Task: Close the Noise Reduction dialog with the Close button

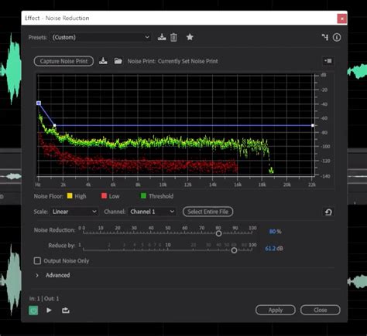Action: (321, 310)
